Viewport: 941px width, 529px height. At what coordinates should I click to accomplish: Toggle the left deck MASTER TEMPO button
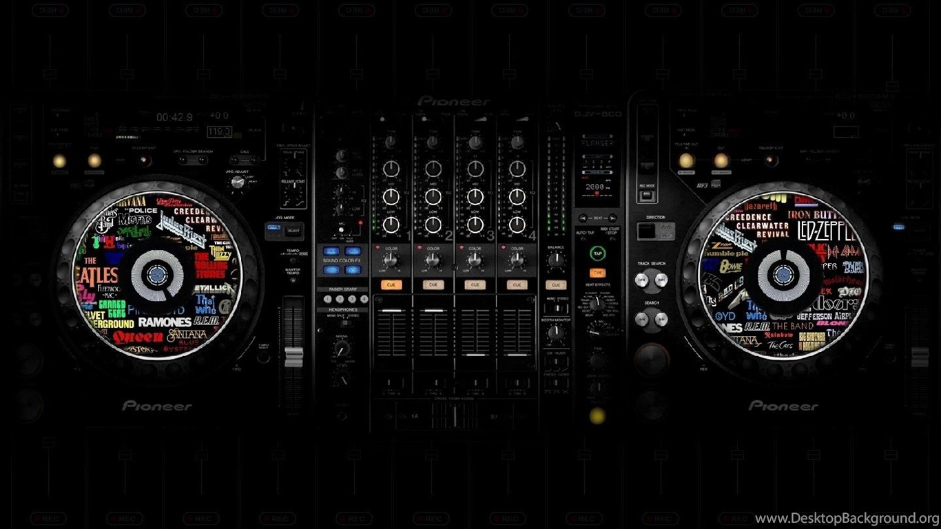(x=293, y=281)
